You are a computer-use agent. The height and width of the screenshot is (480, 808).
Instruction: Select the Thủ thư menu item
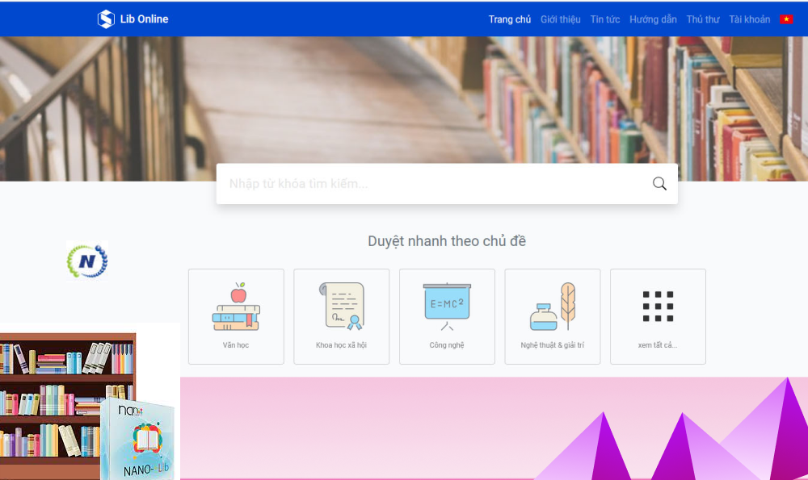pos(703,19)
